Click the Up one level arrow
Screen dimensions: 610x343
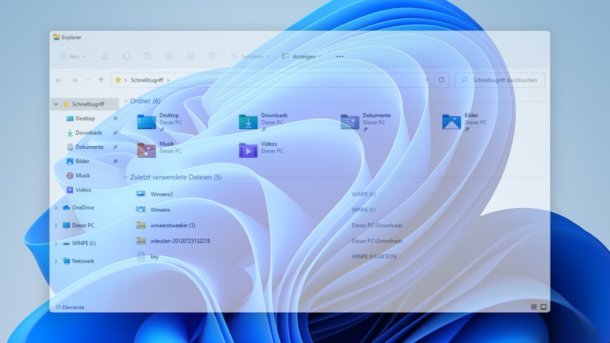pos(101,80)
